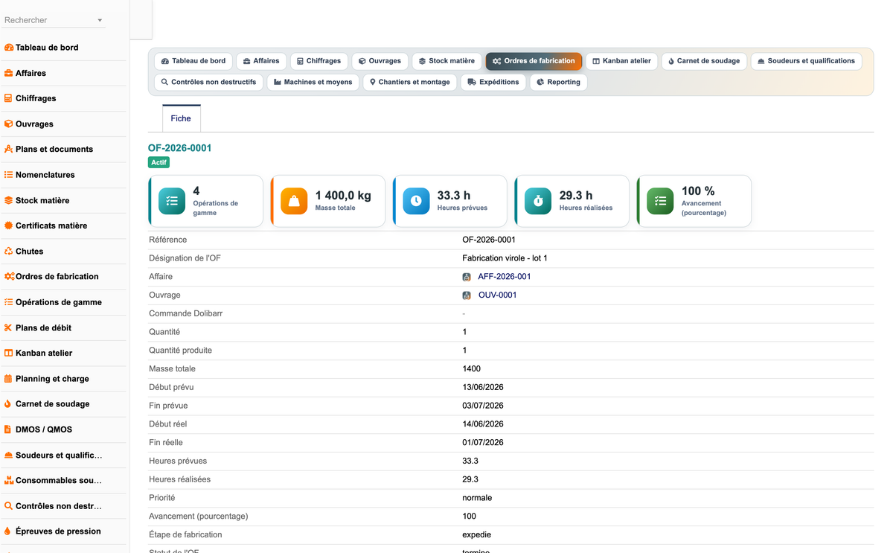This screenshot has height=553, width=893.
Task: Click the Contrôles non destructifs magnifier icon in sidebar
Action: [9, 505]
